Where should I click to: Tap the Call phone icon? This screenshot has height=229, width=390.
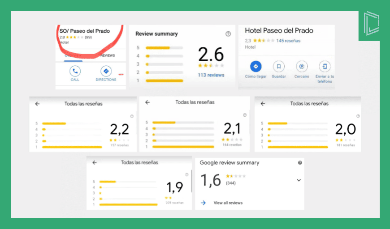[75, 71]
